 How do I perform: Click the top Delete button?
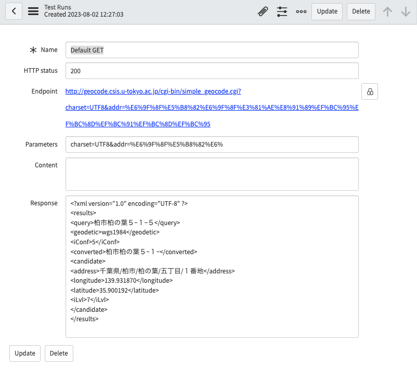pos(361,11)
